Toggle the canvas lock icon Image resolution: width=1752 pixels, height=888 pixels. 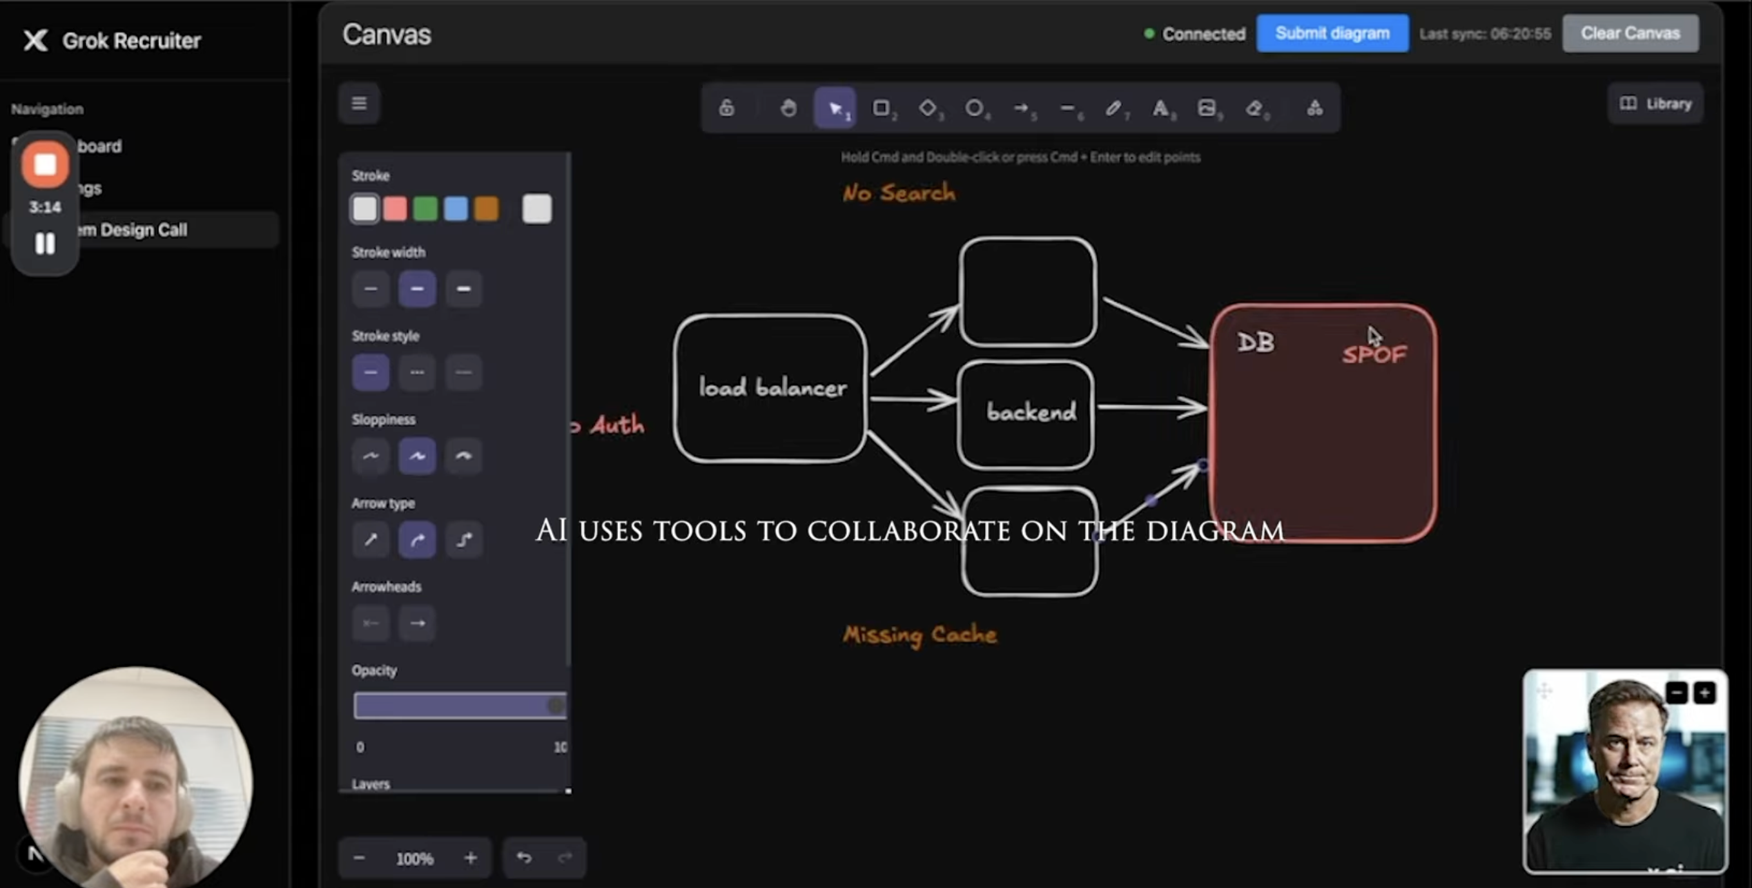(x=726, y=108)
